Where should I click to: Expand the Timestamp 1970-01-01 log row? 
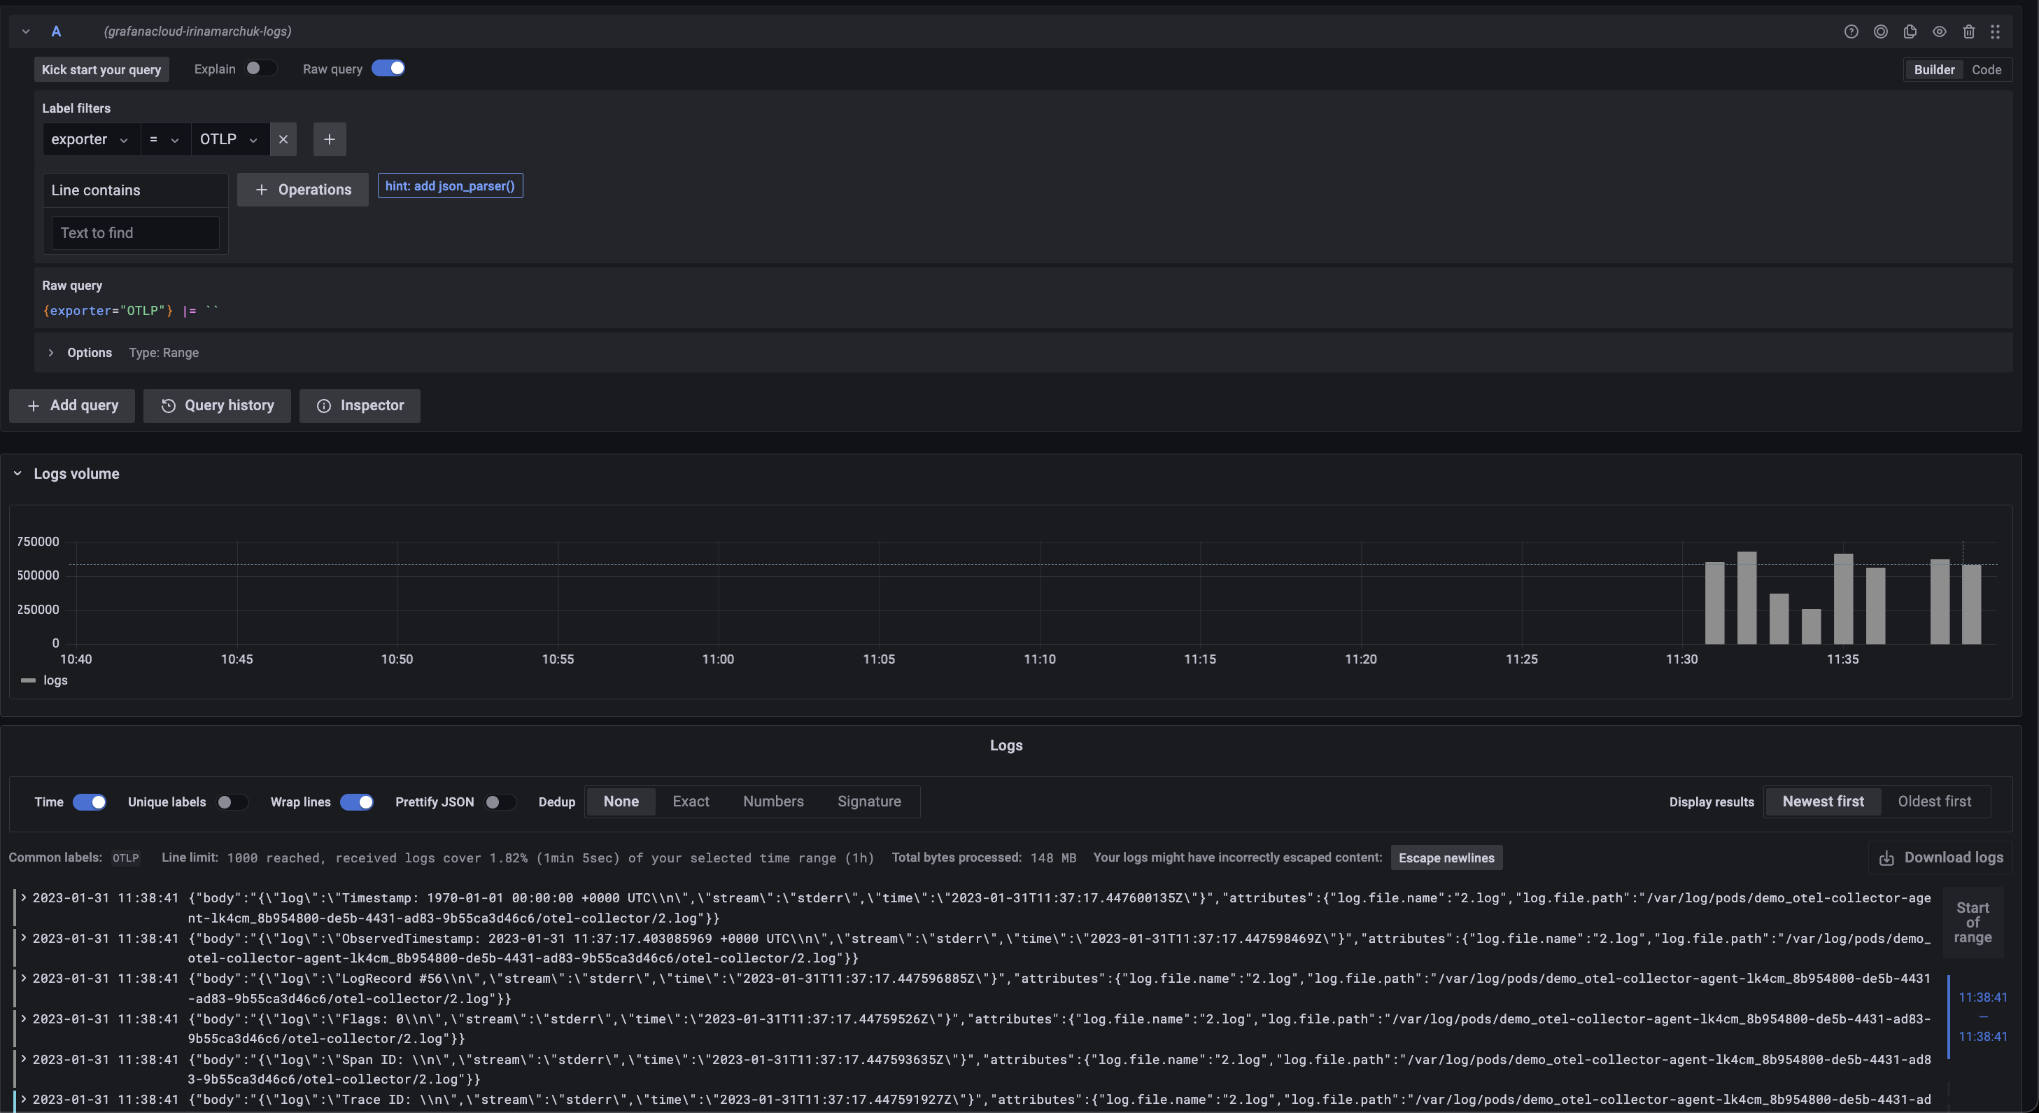tap(24, 897)
